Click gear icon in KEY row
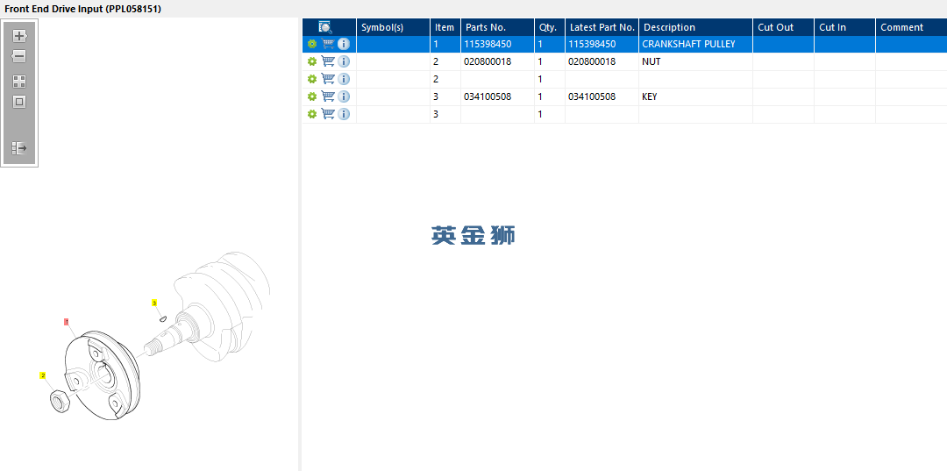947x471 pixels. pyautogui.click(x=311, y=96)
